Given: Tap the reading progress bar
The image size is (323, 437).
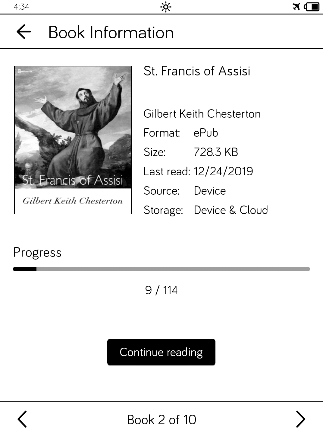Looking at the screenshot, I should pos(161,269).
